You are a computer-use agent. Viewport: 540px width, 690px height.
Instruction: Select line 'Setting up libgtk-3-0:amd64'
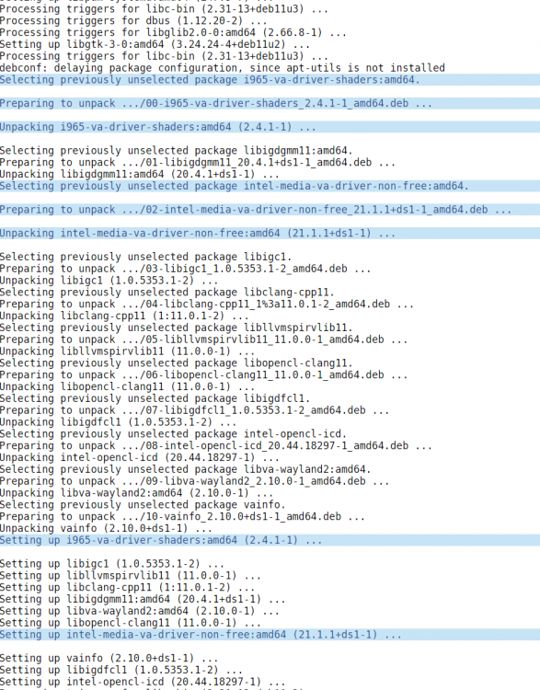pos(155,44)
